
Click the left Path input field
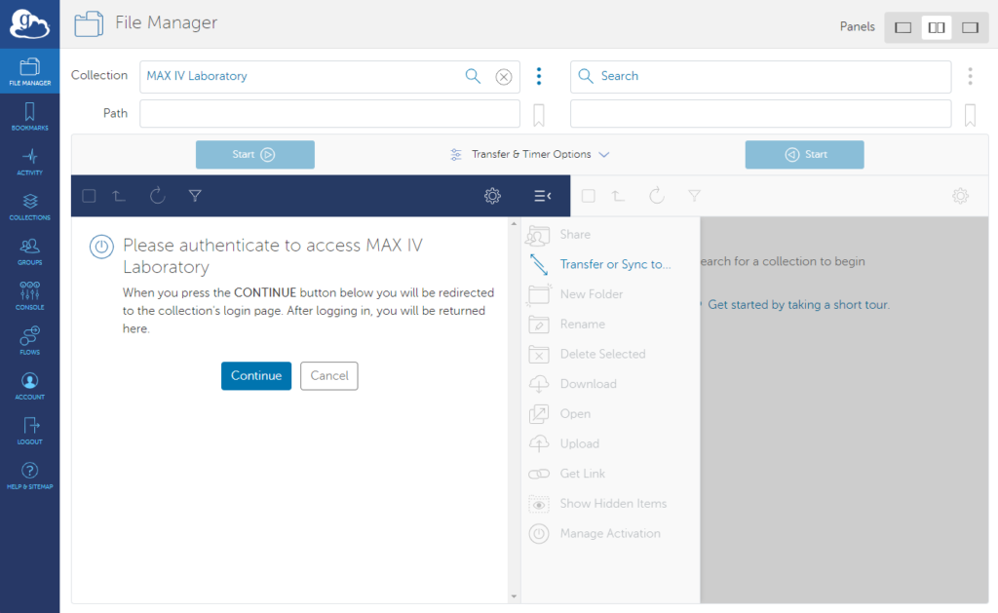[329, 114]
